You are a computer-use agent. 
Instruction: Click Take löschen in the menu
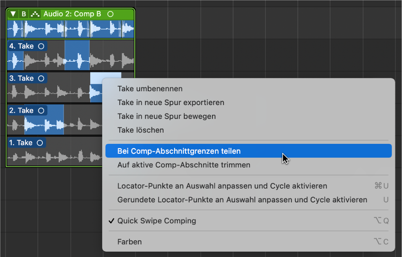click(140, 130)
